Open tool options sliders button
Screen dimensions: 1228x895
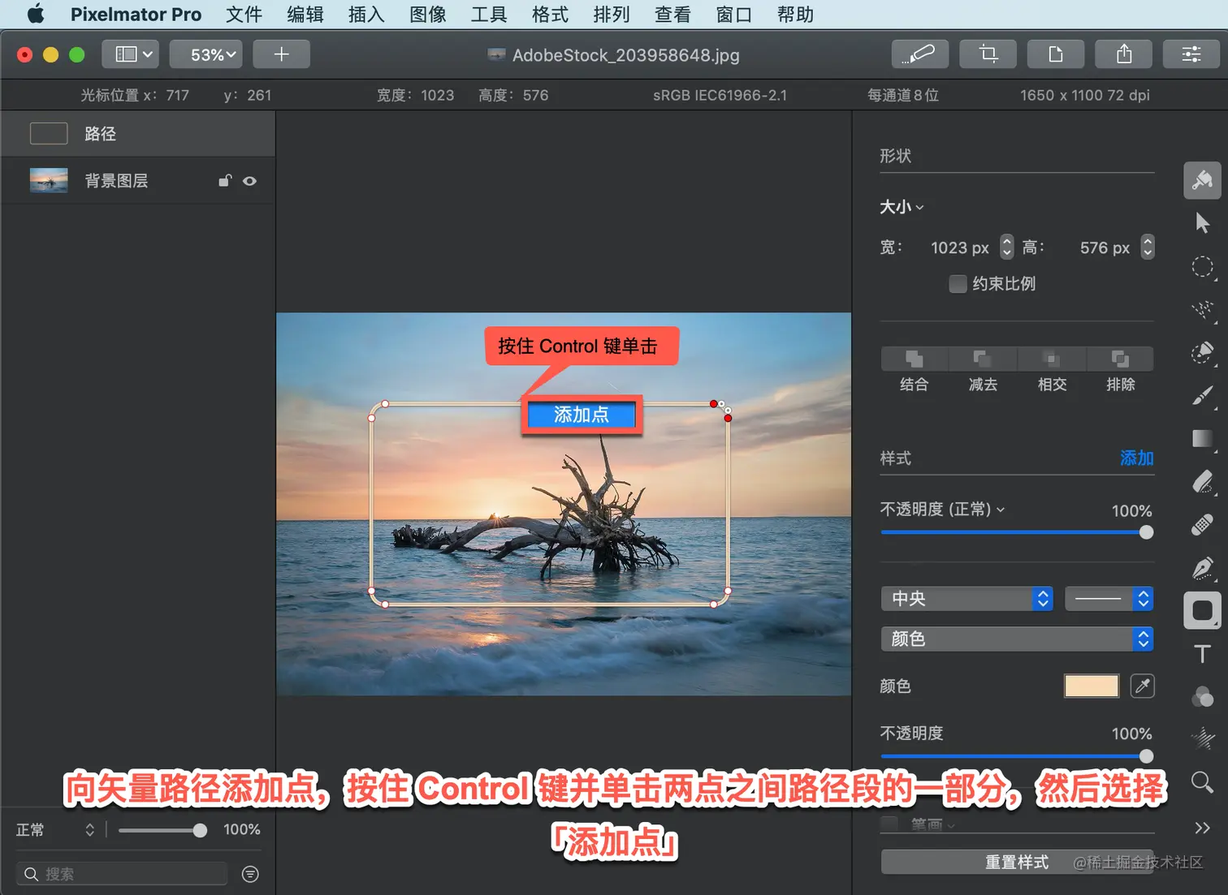pyautogui.click(x=1191, y=54)
